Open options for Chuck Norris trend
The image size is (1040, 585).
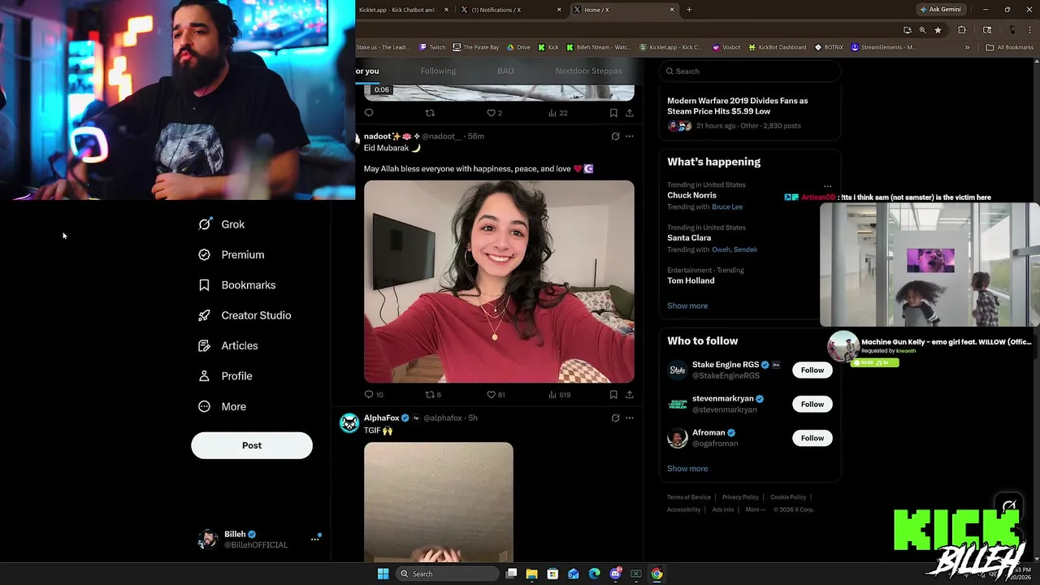click(827, 186)
